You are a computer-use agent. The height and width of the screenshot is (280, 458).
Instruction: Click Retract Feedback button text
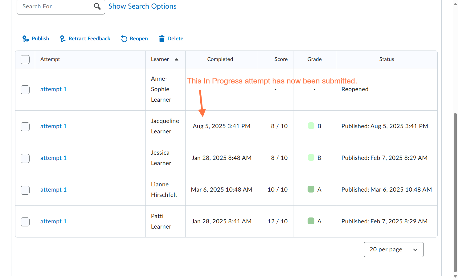(x=89, y=39)
